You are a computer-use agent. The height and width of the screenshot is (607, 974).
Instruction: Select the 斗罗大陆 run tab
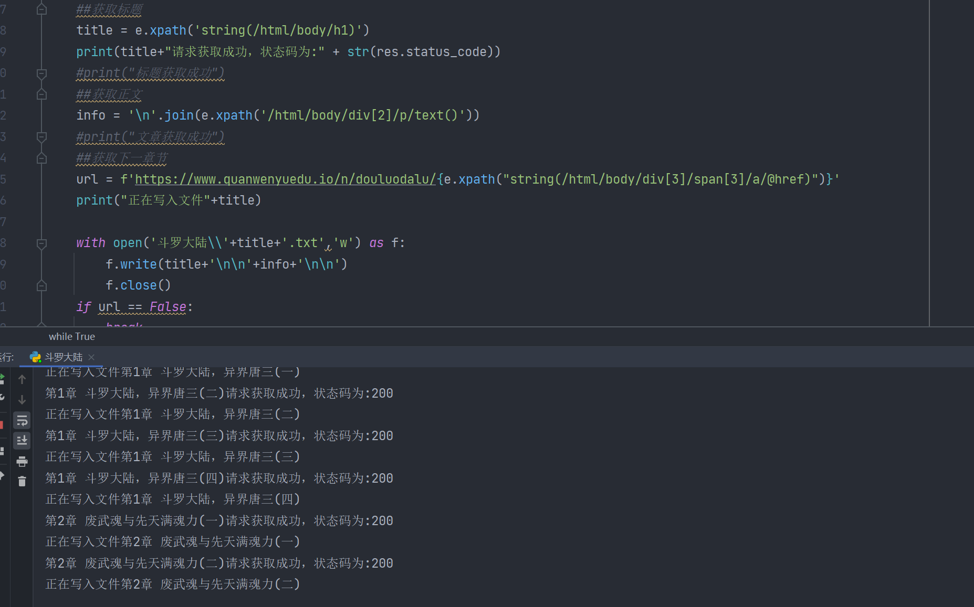(x=63, y=357)
